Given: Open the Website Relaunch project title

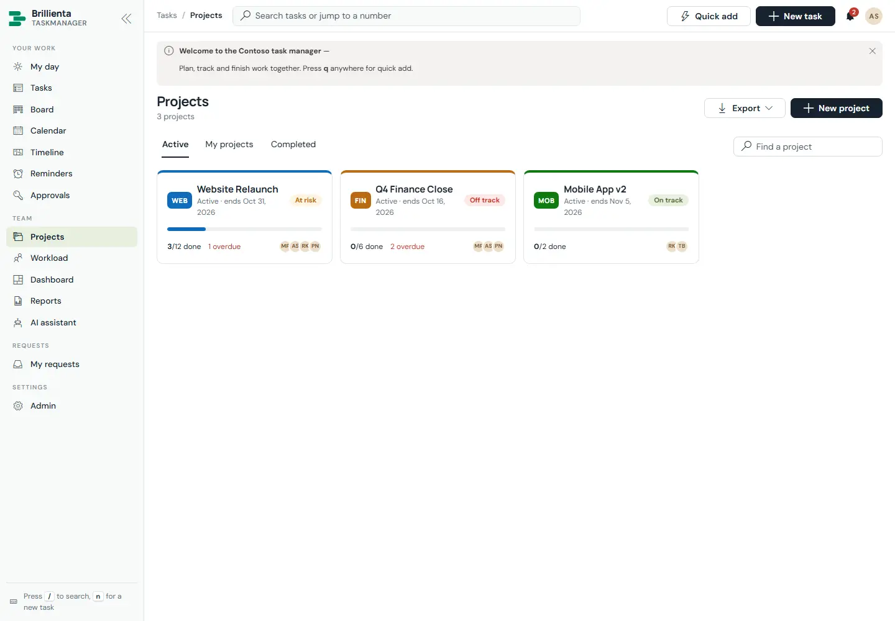Looking at the screenshot, I should pyautogui.click(x=237, y=189).
